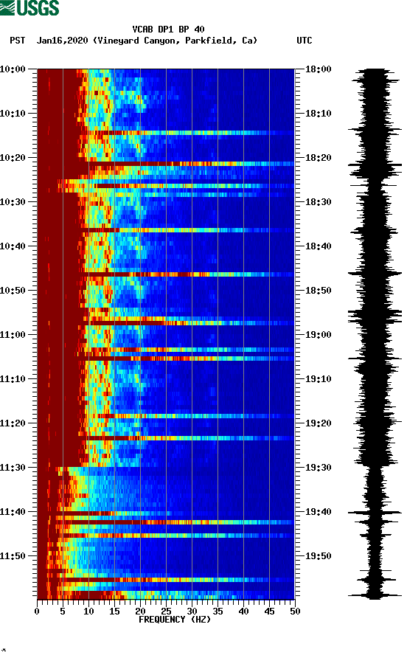The width and height of the screenshot is (407, 658).
Task: Click the 'Jan16,2020' date text
Action: [62, 41]
